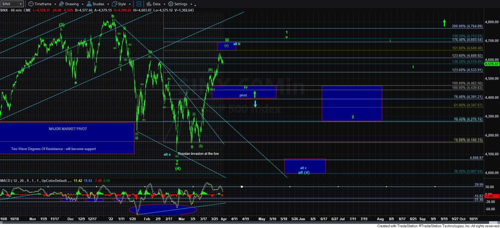Select the green '2' wave label

[x=353, y=117]
